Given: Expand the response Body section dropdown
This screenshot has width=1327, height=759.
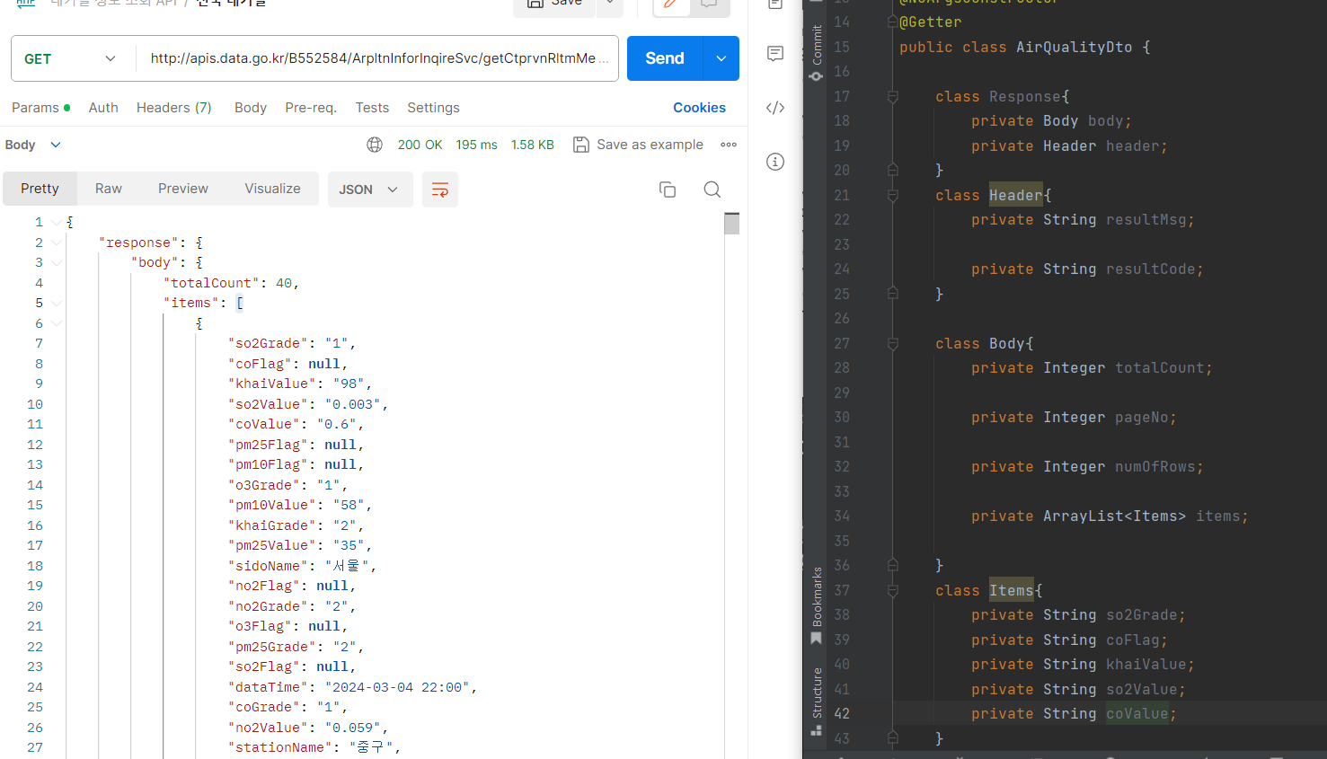Looking at the screenshot, I should (33, 145).
